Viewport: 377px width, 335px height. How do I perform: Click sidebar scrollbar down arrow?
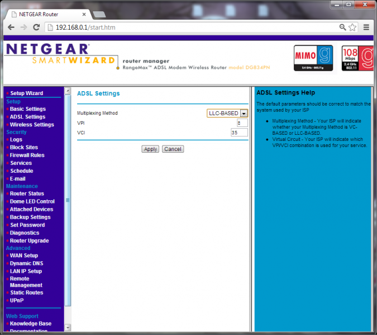[68, 327]
